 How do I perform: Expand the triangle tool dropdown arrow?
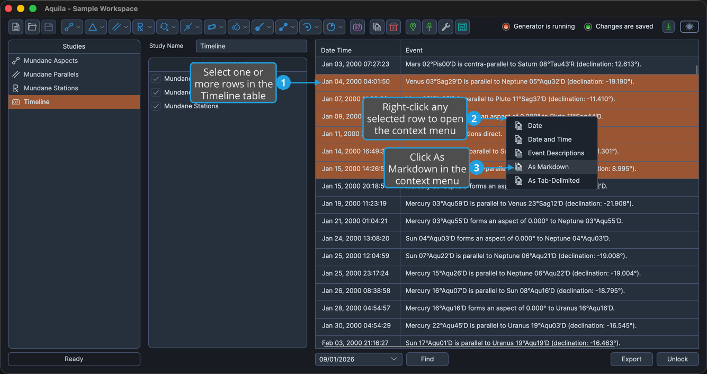click(x=102, y=27)
